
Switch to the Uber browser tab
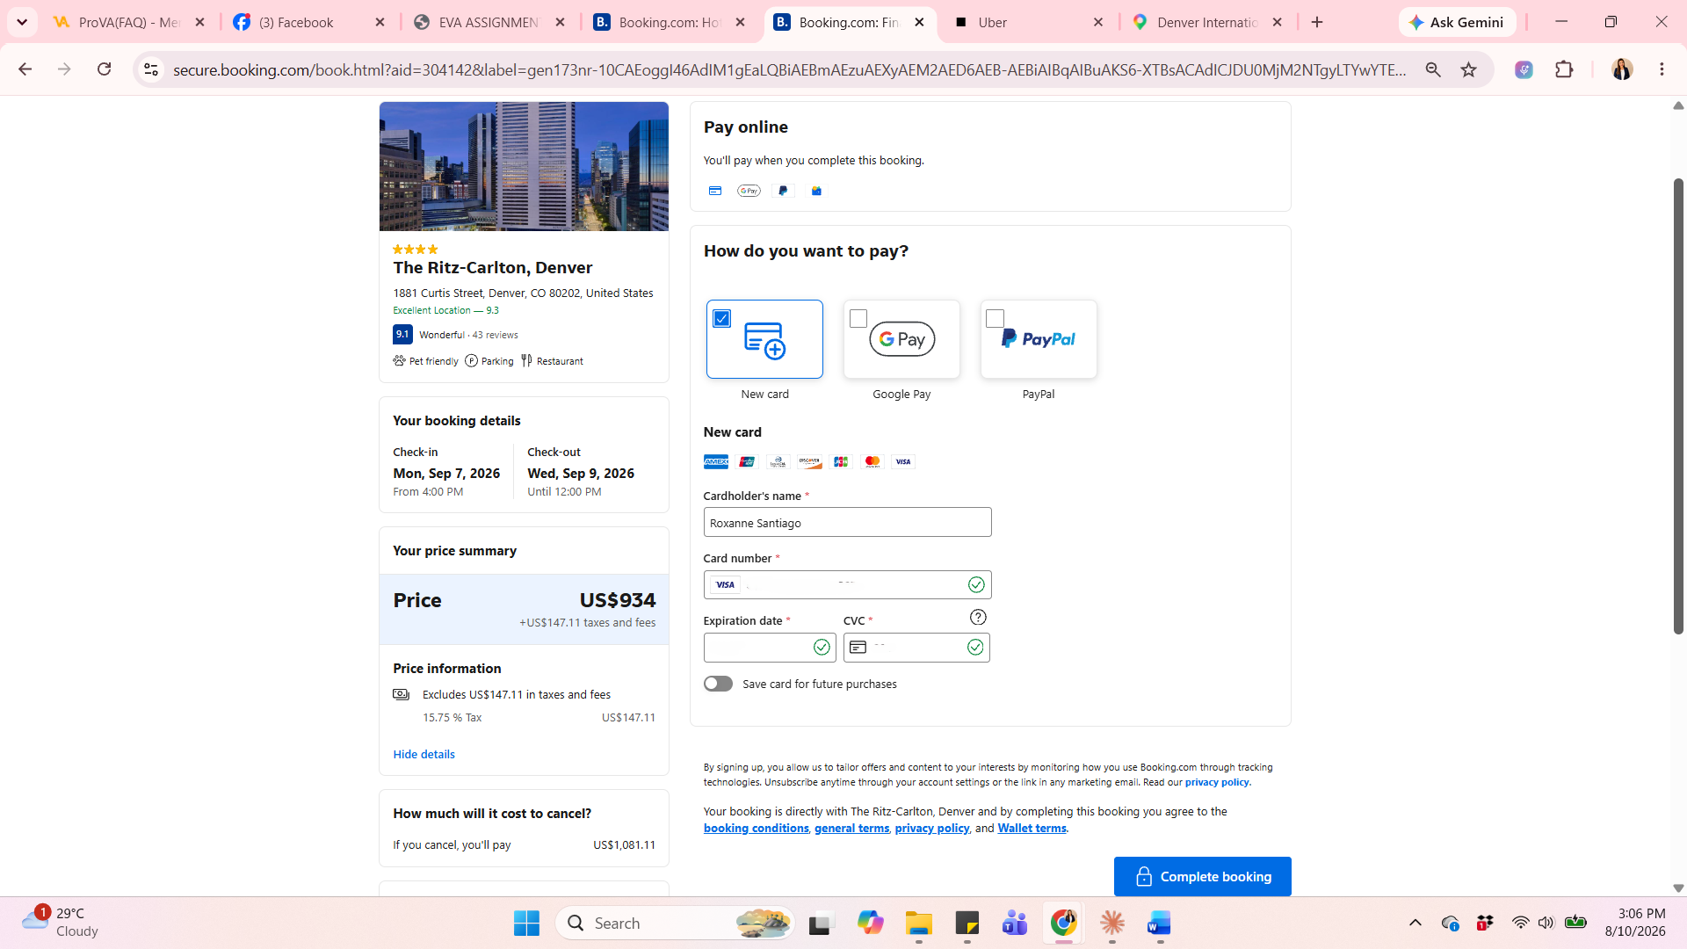1027,22
